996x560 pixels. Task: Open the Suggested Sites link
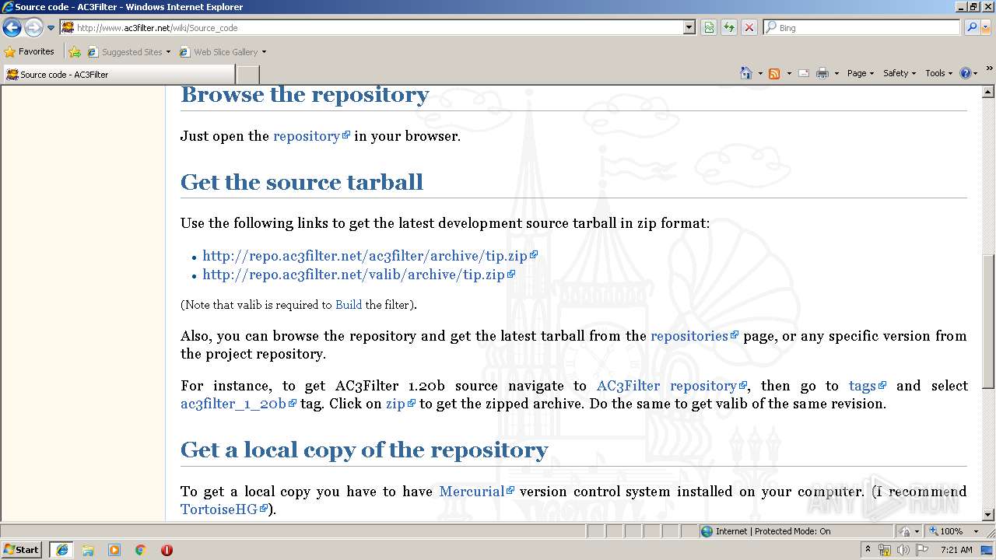tap(128, 52)
